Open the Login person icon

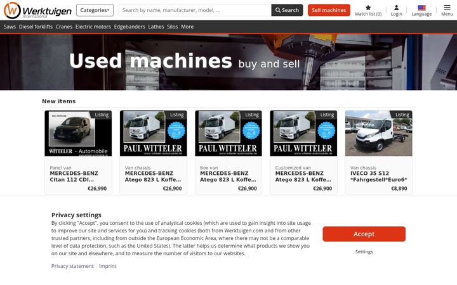click(x=396, y=8)
